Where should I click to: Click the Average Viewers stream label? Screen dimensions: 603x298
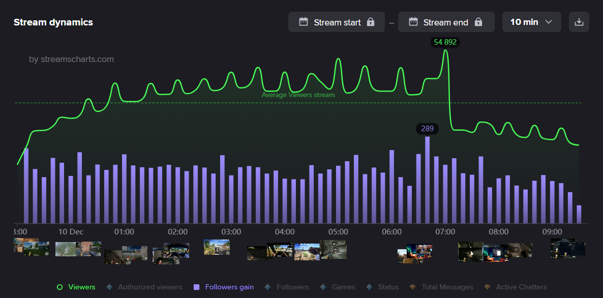pyautogui.click(x=298, y=95)
